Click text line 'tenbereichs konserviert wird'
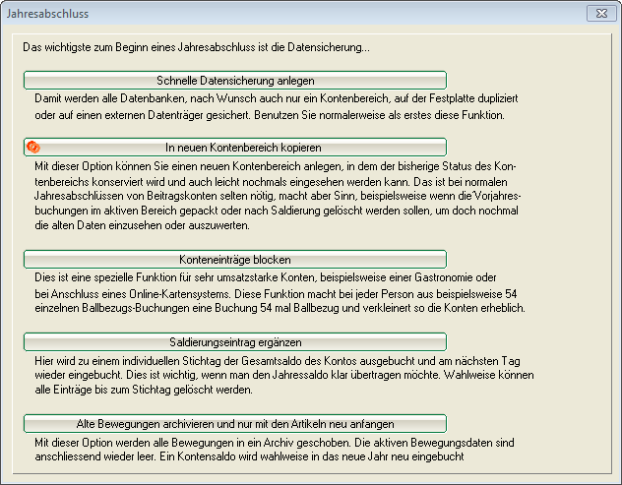The image size is (622, 485). [x=96, y=182]
